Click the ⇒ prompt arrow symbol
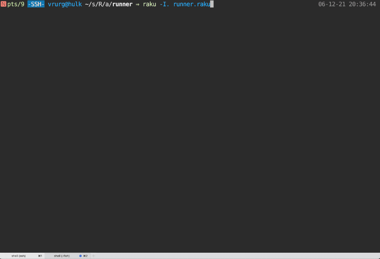380x259 pixels. click(x=138, y=4)
